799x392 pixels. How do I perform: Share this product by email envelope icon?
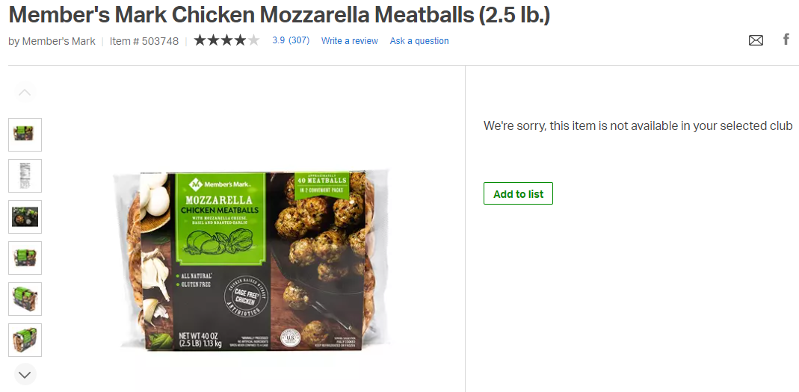coord(756,40)
